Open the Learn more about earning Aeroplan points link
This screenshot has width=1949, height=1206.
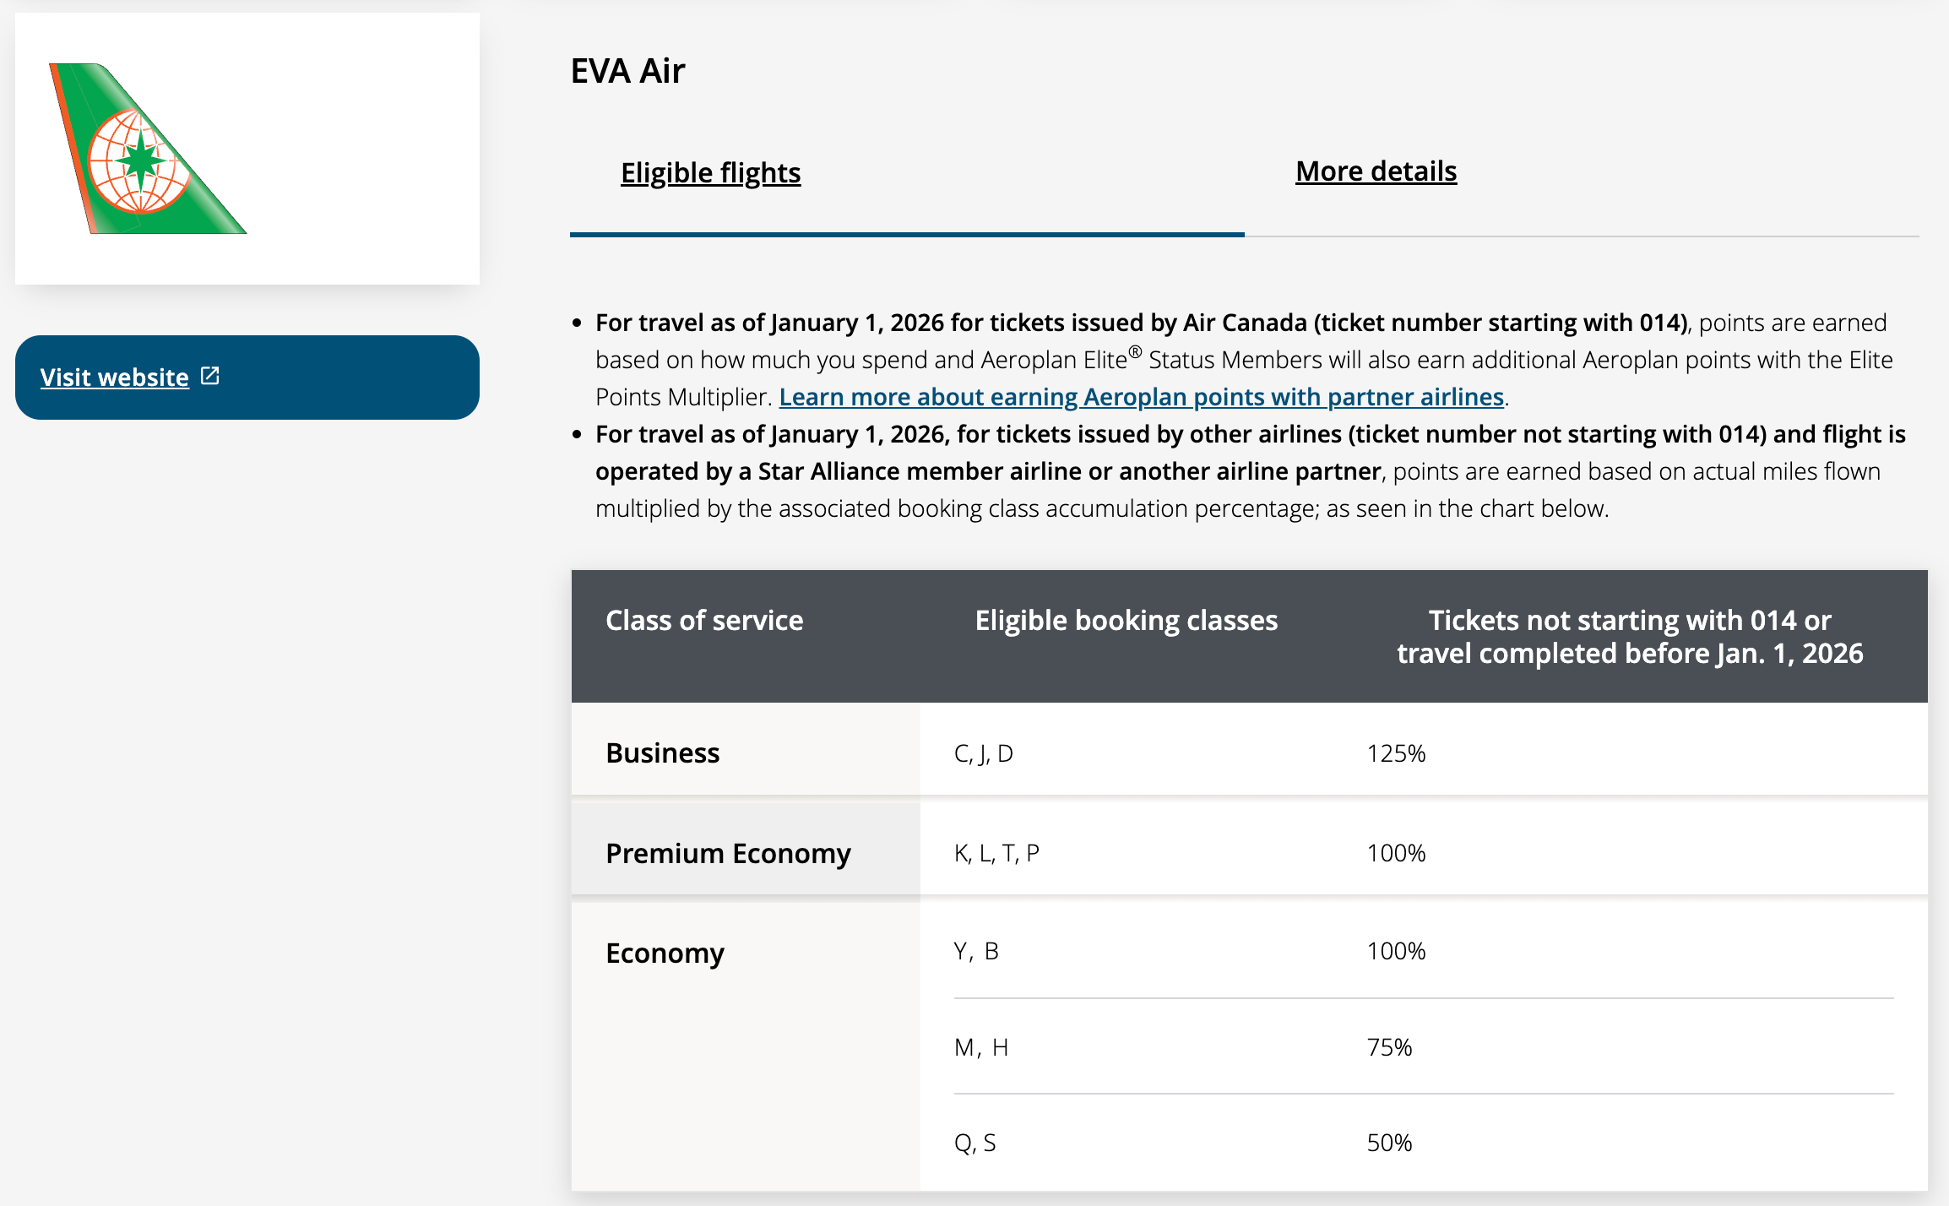pyautogui.click(x=1142, y=396)
